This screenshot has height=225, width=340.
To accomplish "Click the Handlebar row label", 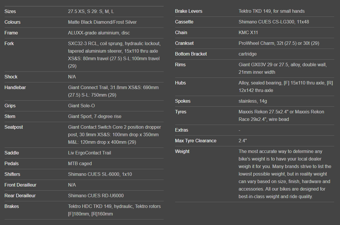I will click(15, 87).
